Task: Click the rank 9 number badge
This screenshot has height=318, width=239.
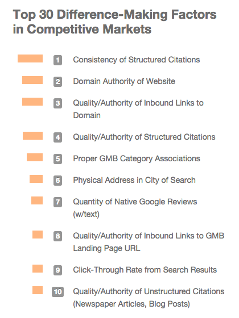Action: click(57, 270)
